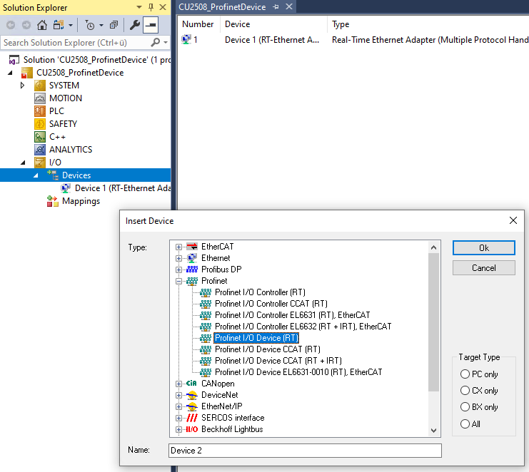The image size is (529, 472).
Task: Collapse the Profinet type node
Action: [178, 282]
